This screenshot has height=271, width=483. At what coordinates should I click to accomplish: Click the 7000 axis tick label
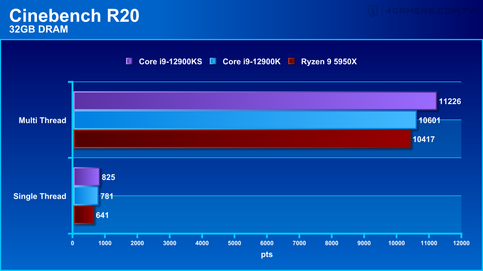pos(299,244)
